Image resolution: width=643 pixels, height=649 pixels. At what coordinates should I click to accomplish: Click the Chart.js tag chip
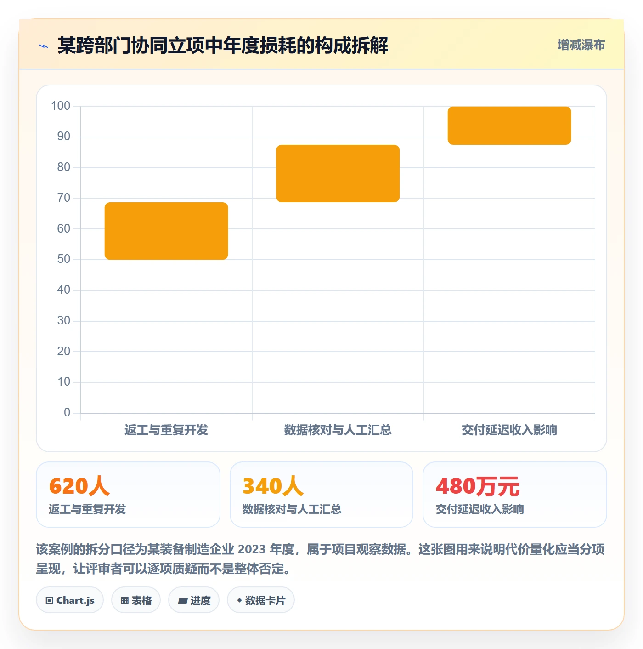tap(70, 600)
